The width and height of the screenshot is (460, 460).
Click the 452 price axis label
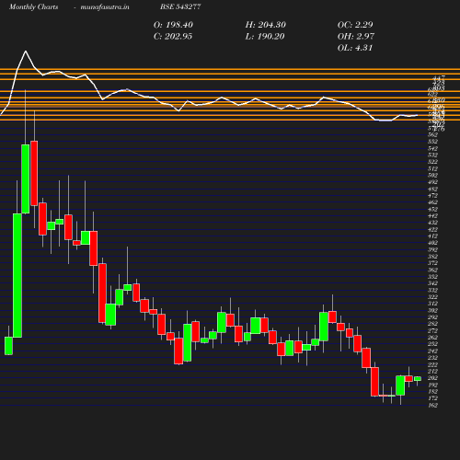point(432,209)
